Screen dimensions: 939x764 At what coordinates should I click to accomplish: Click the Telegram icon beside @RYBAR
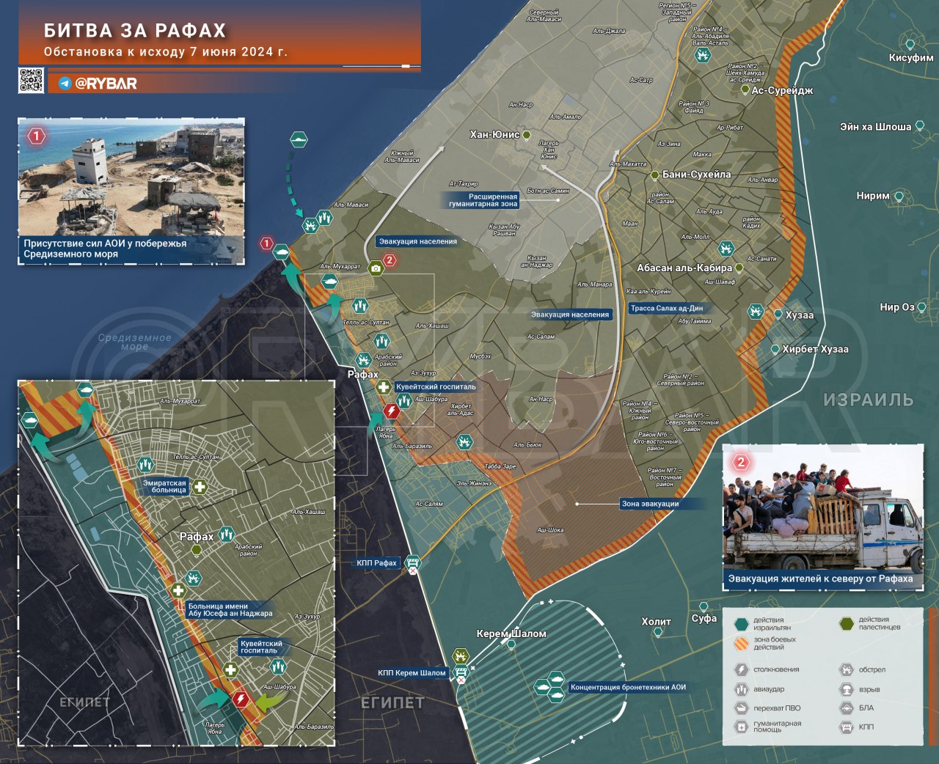pos(65,84)
